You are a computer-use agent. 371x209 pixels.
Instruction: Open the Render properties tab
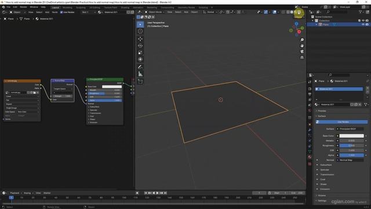[x=310, y=89]
